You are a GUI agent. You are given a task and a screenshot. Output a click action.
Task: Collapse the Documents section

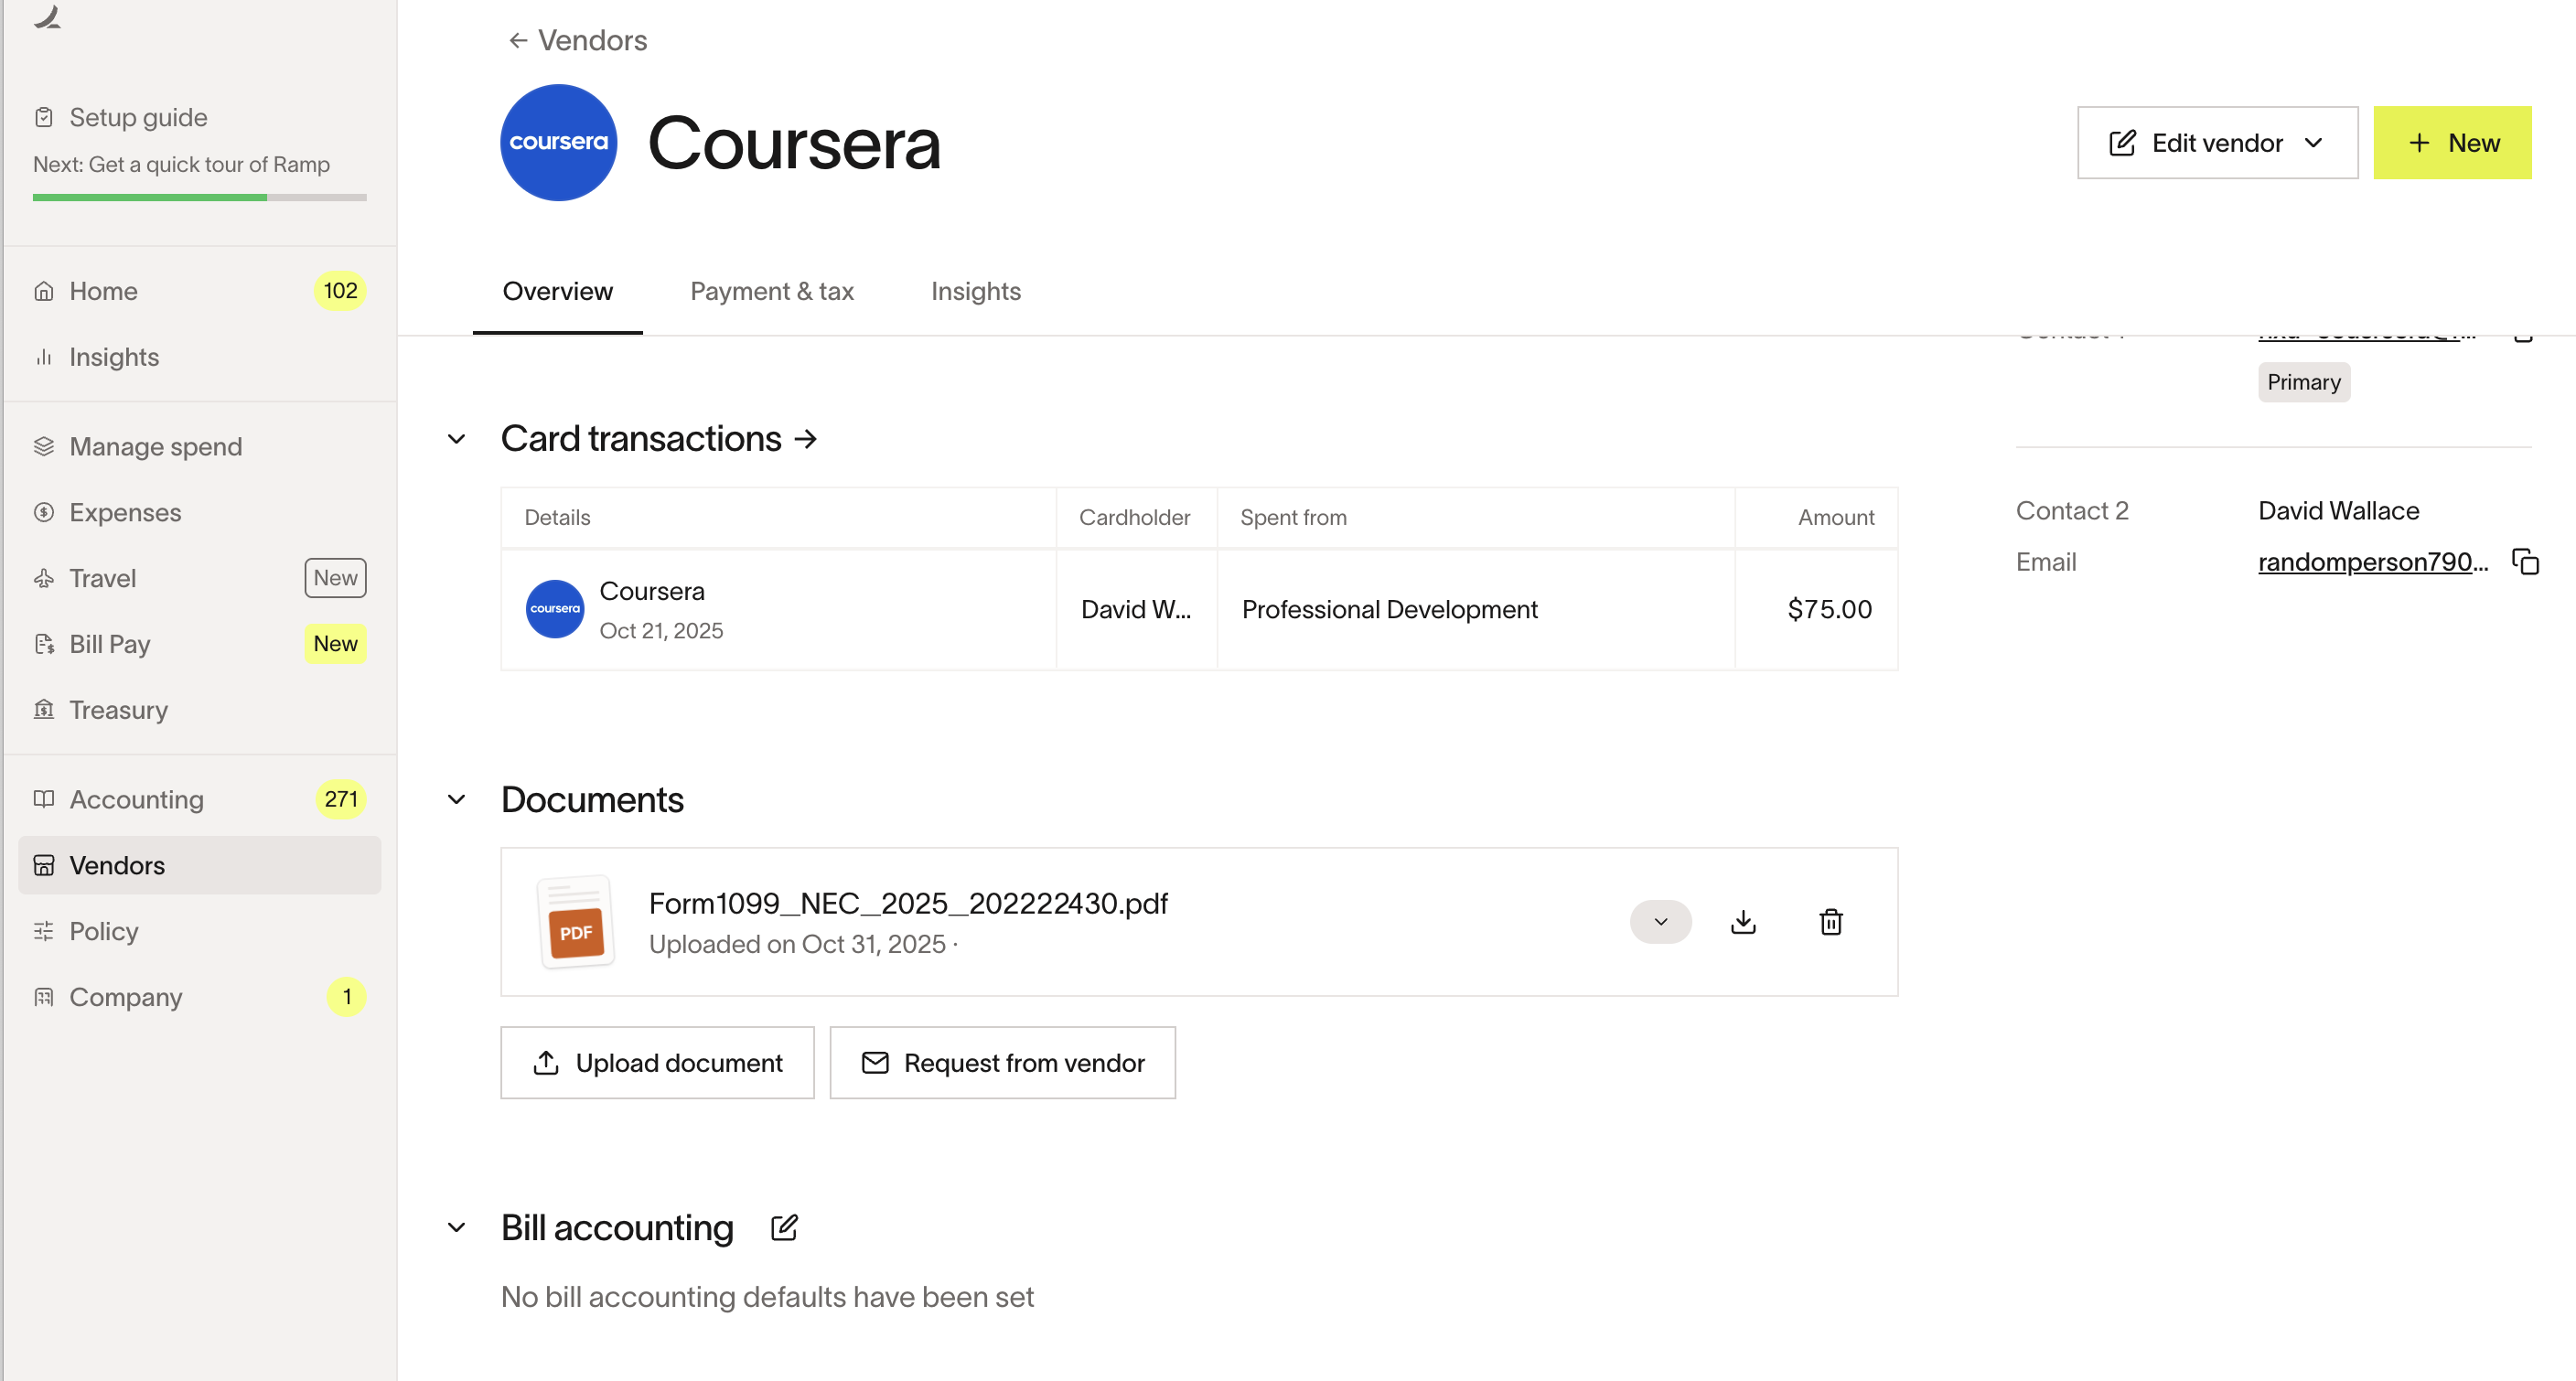(x=457, y=800)
